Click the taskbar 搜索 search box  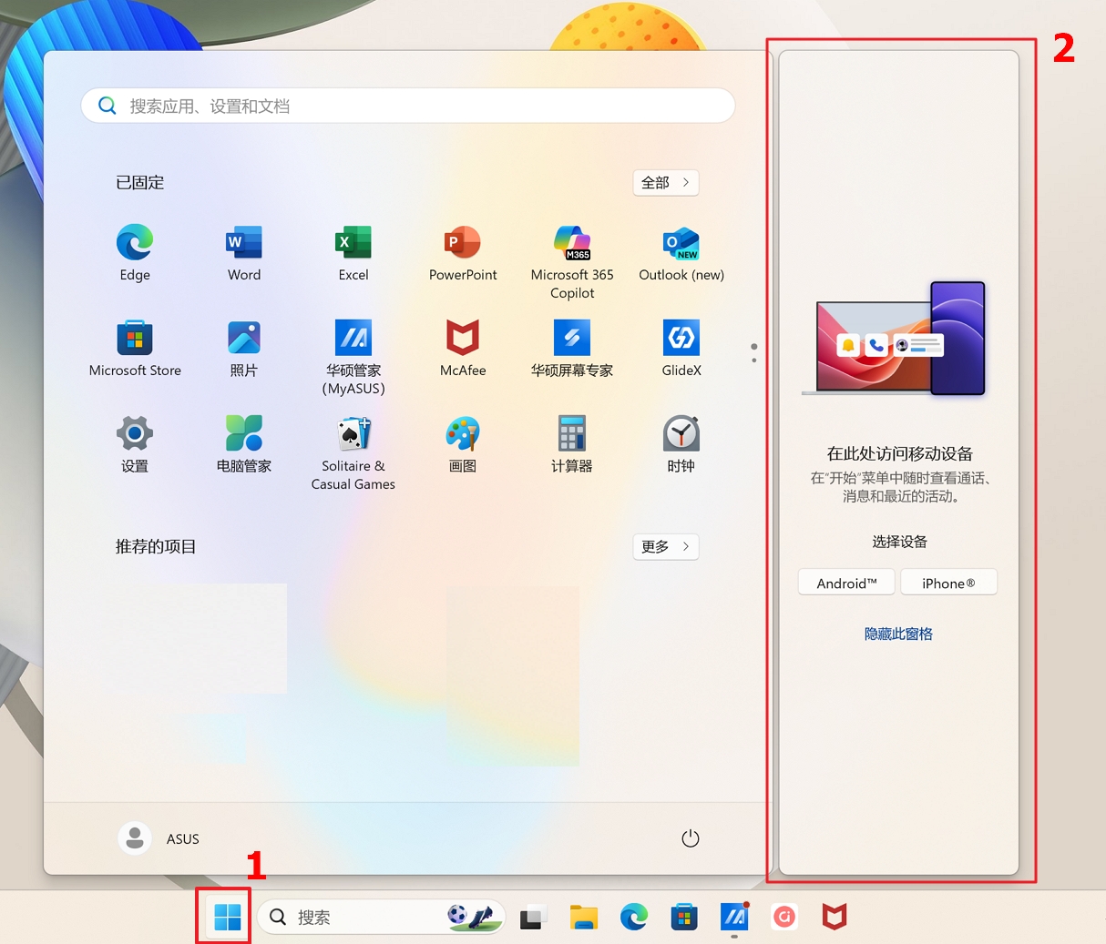pos(381,918)
